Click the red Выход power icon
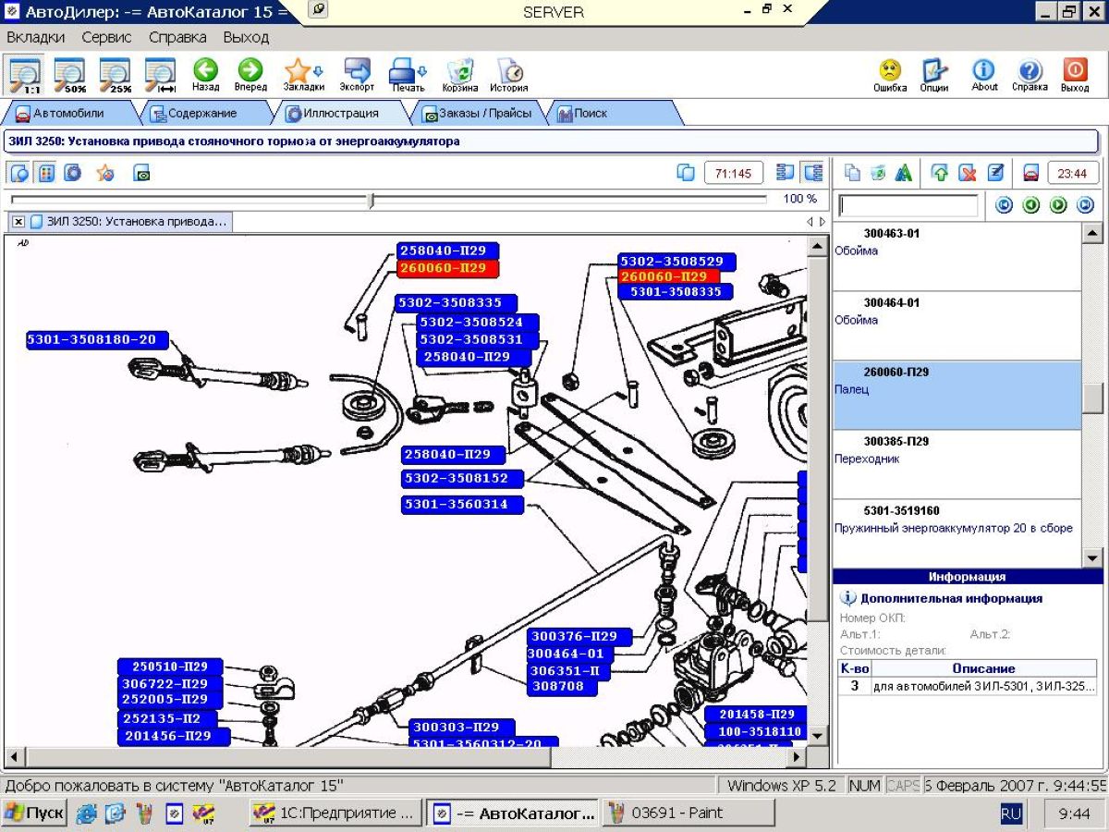 (1075, 75)
